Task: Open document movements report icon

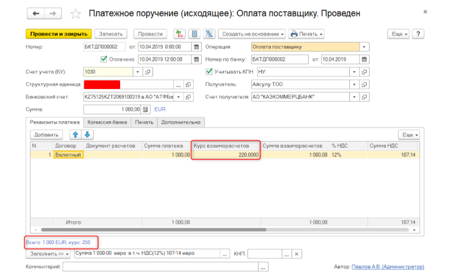Action: point(195,34)
